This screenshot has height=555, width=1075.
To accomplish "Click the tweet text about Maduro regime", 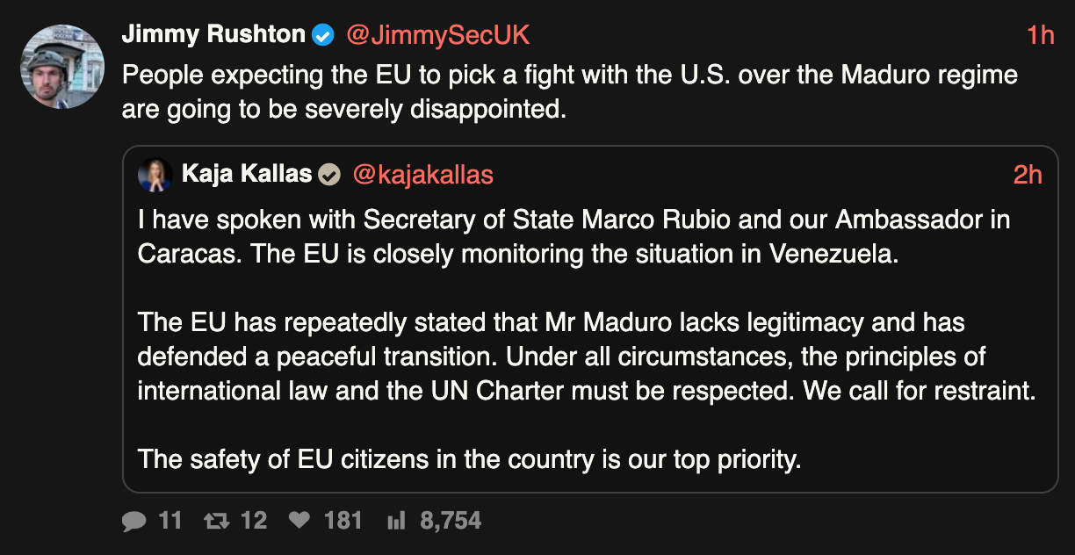I will point(569,92).
